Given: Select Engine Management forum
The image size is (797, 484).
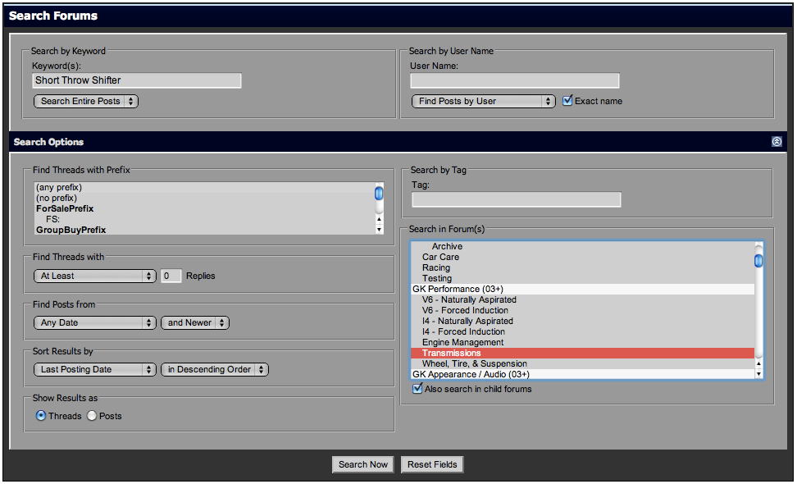Looking at the screenshot, I should coord(582,343).
